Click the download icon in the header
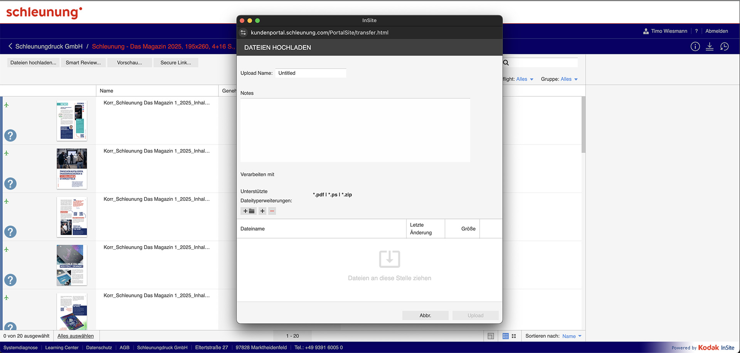740x353 pixels. click(x=710, y=47)
